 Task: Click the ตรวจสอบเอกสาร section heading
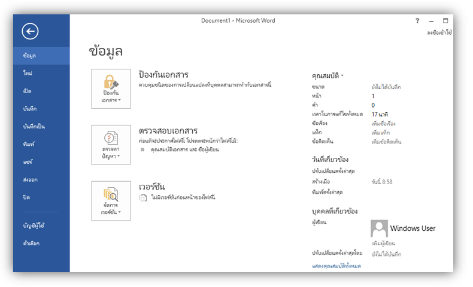[x=168, y=131]
